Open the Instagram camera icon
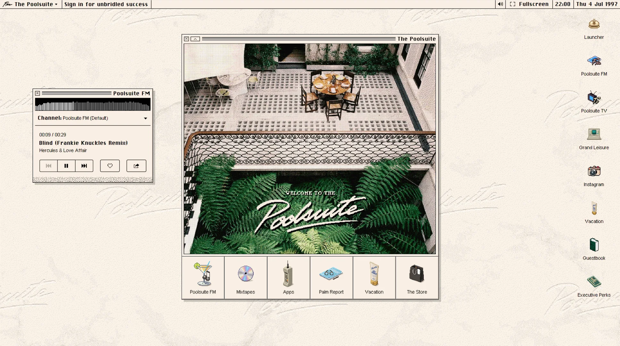The height and width of the screenshot is (346, 620). (x=594, y=172)
